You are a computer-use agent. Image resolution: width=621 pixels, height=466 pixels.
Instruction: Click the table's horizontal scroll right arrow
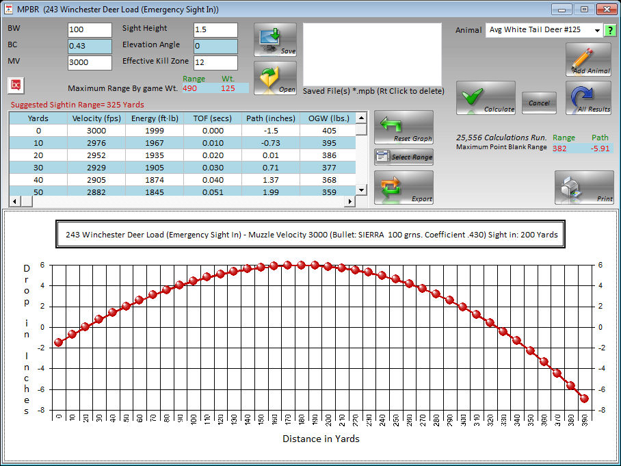(350, 202)
